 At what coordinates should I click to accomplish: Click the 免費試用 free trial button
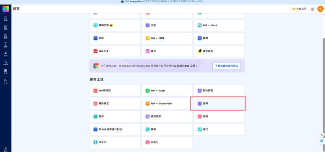[299, 9]
